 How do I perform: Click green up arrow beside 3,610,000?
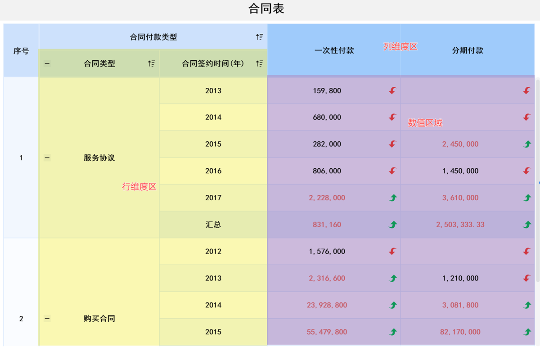[x=527, y=198]
